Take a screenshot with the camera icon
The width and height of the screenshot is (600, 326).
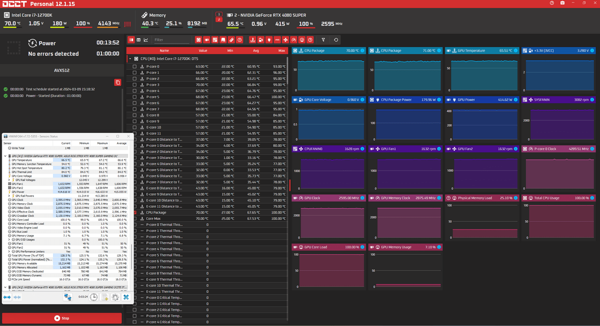click(x=562, y=3)
